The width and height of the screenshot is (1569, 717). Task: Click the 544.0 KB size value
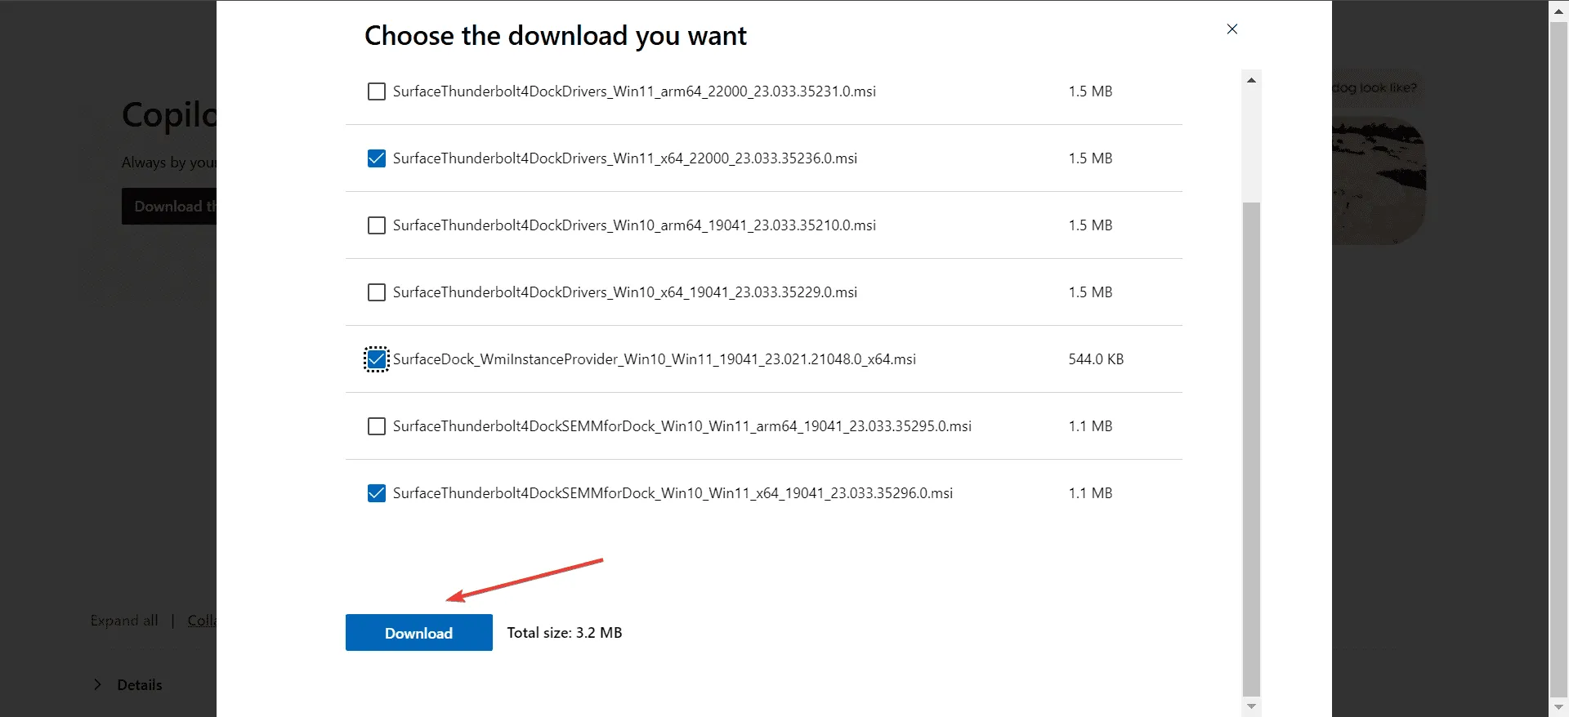(x=1096, y=359)
